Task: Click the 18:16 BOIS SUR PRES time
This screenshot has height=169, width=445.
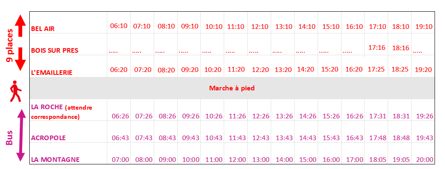Action: 401,48
